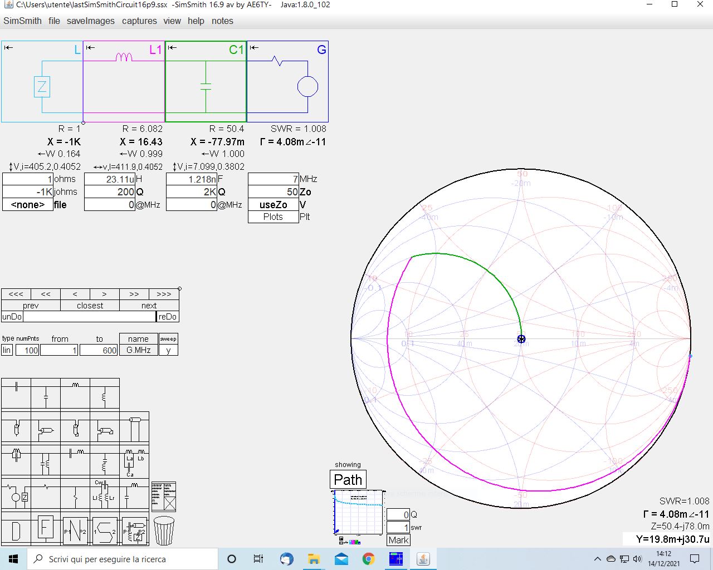This screenshot has width=713, height=570.
Task: Open the notes menu
Action: tap(222, 21)
